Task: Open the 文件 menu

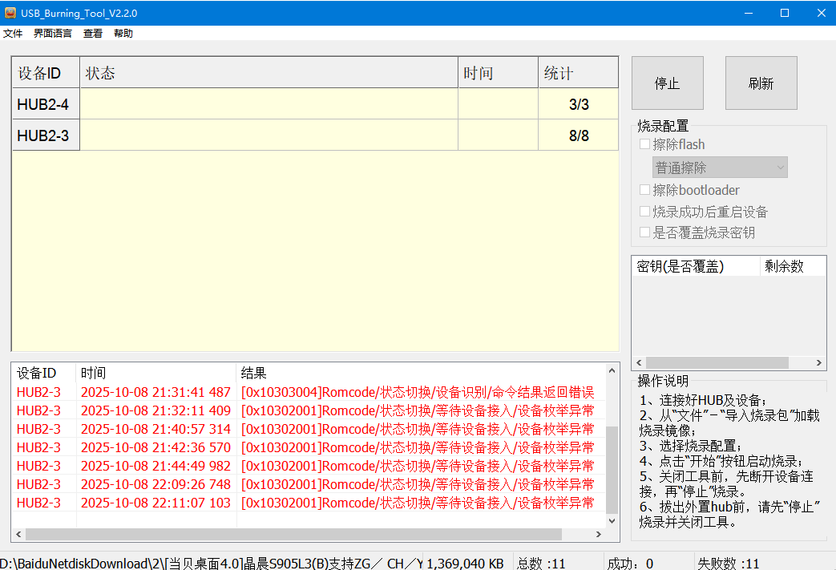Action: click(x=13, y=34)
